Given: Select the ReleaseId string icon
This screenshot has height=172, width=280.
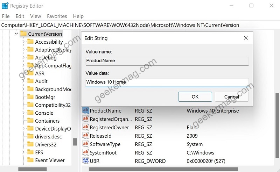Looking at the screenshot, I should pyautogui.click(x=85, y=136).
